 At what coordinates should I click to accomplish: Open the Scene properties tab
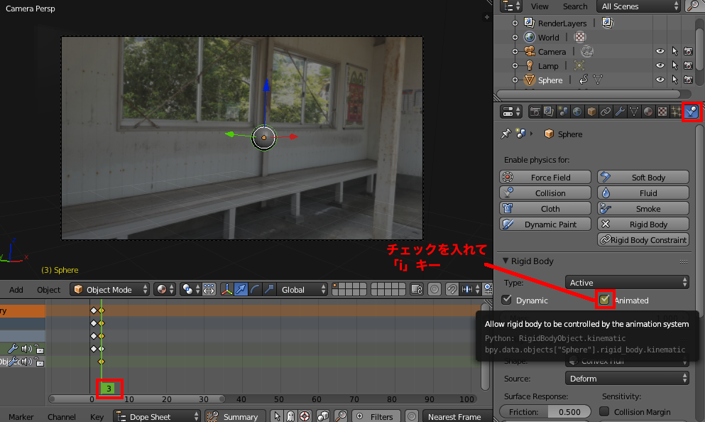563,112
